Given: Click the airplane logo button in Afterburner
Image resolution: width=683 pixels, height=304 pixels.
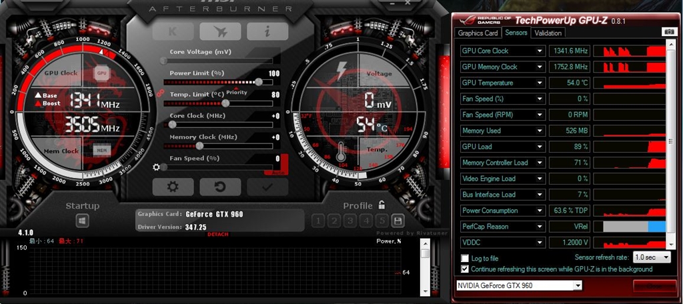Looking at the screenshot, I should 220,31.
